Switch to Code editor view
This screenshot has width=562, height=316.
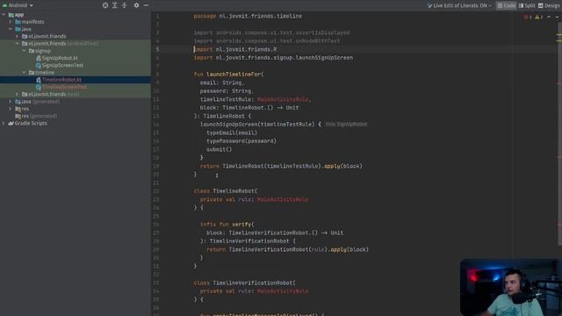click(x=506, y=5)
